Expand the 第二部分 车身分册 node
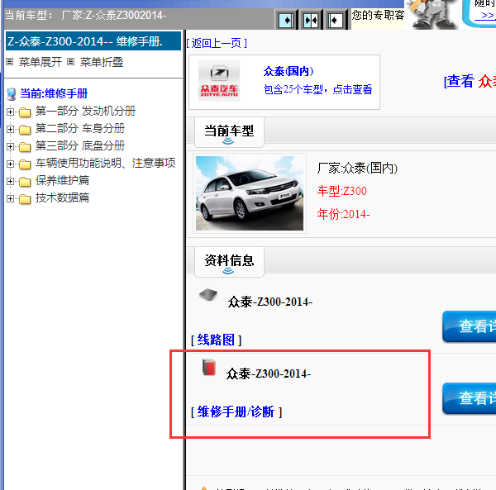This screenshot has height=490, width=496. (x=10, y=129)
